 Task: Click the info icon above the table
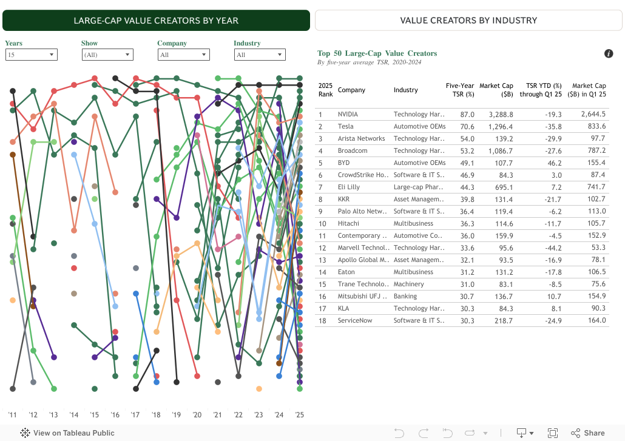609,54
